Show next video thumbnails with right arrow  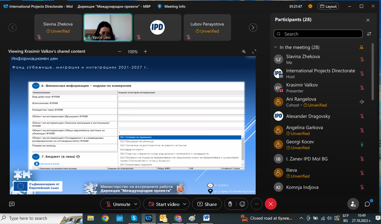coord(253,28)
